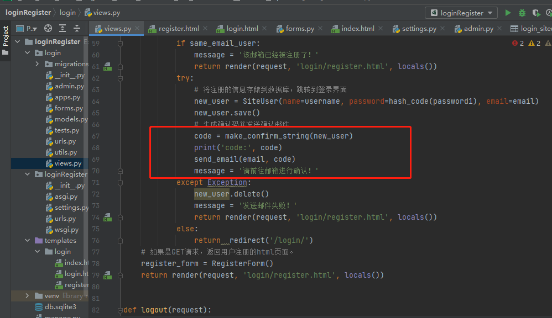Open the Project view mode dropdown
Viewport: 552px width, 318px height.
coord(27,29)
